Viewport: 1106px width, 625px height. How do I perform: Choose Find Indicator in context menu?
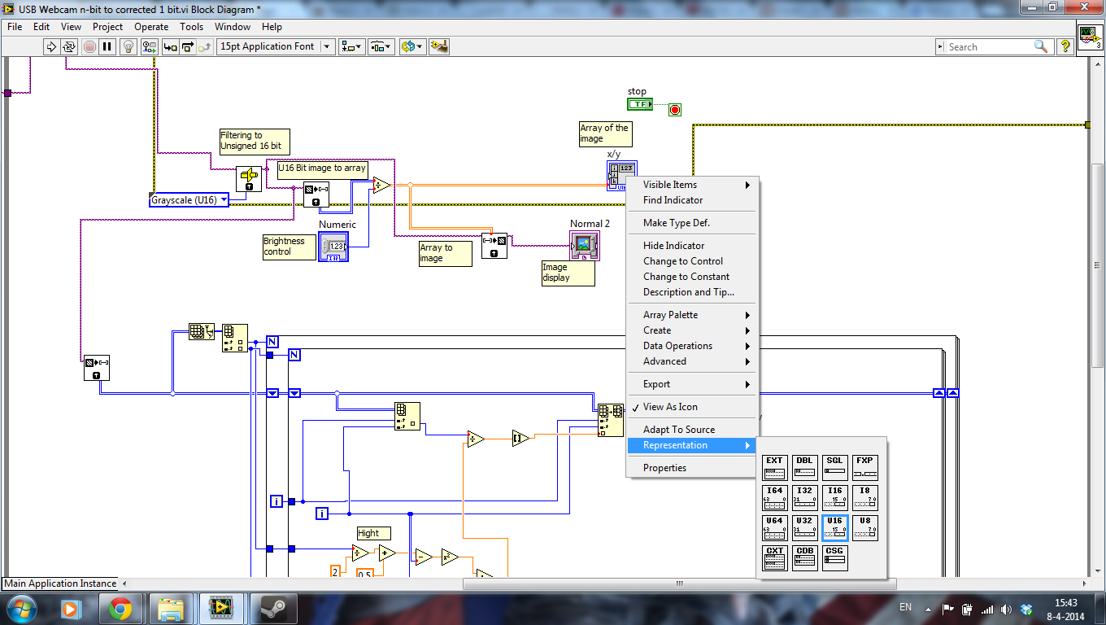[x=693, y=200]
